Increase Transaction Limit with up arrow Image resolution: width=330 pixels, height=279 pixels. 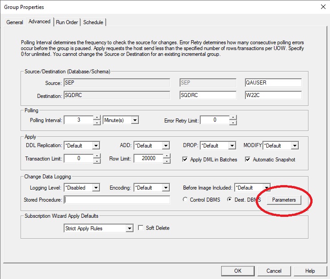tap(97, 156)
